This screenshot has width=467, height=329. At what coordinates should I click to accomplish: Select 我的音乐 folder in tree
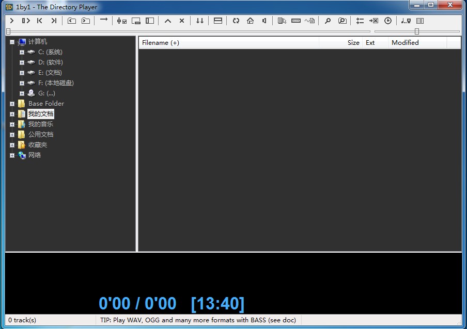point(40,124)
